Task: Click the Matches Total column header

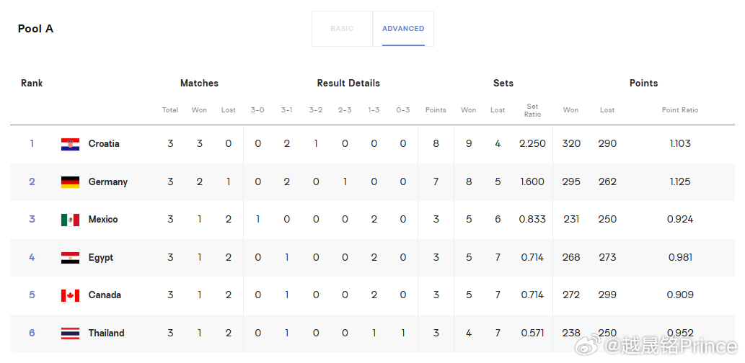Action: 170,110
